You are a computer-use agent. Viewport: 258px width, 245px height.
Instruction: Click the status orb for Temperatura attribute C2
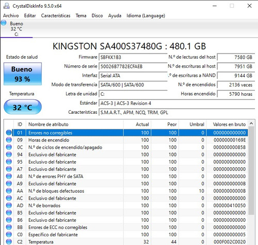click(9, 242)
